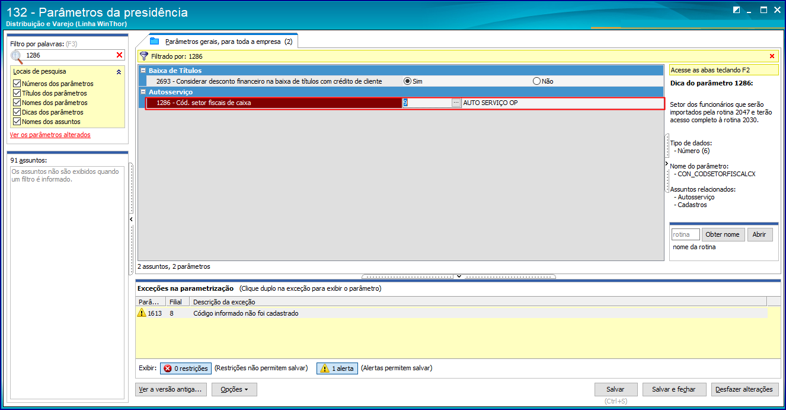Hide the left panel with the splitter arrow
The image size is (786, 410).
pos(131,220)
